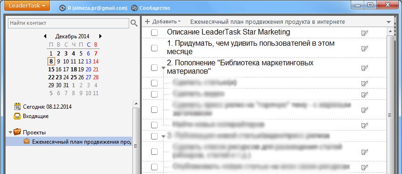Open the note icon for Описание LeaderTask Star Marketing
The height and width of the screenshot is (174, 402).
tap(364, 33)
